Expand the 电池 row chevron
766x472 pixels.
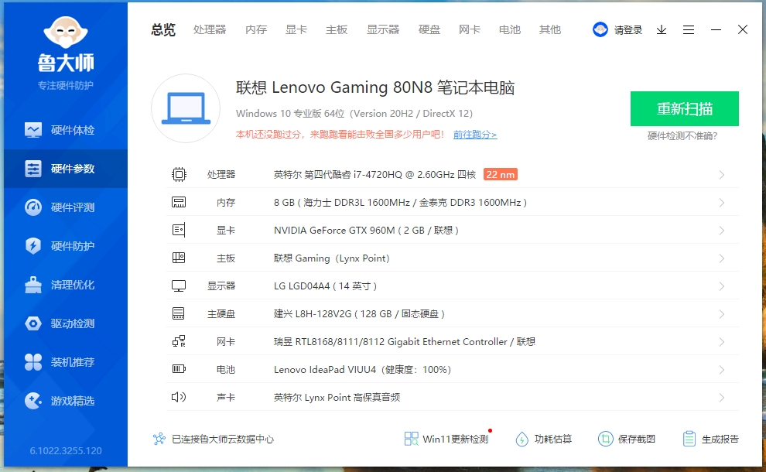click(x=722, y=370)
